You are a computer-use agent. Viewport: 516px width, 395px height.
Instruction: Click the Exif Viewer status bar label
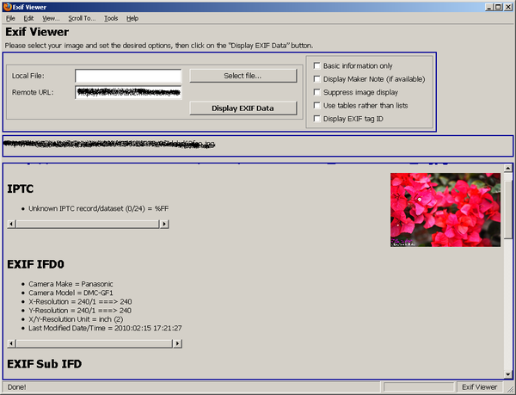(x=480, y=387)
